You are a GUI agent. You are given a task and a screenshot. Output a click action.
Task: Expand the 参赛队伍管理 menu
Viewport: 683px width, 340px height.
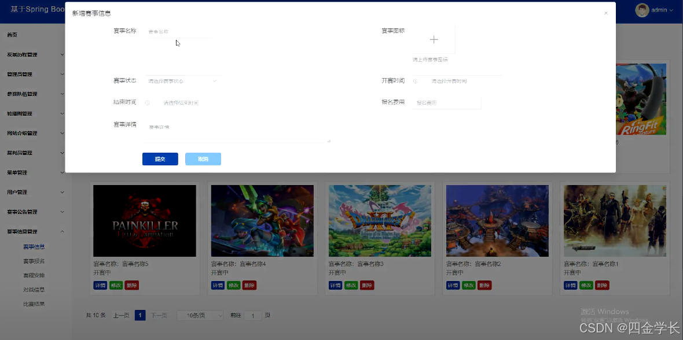(36, 94)
